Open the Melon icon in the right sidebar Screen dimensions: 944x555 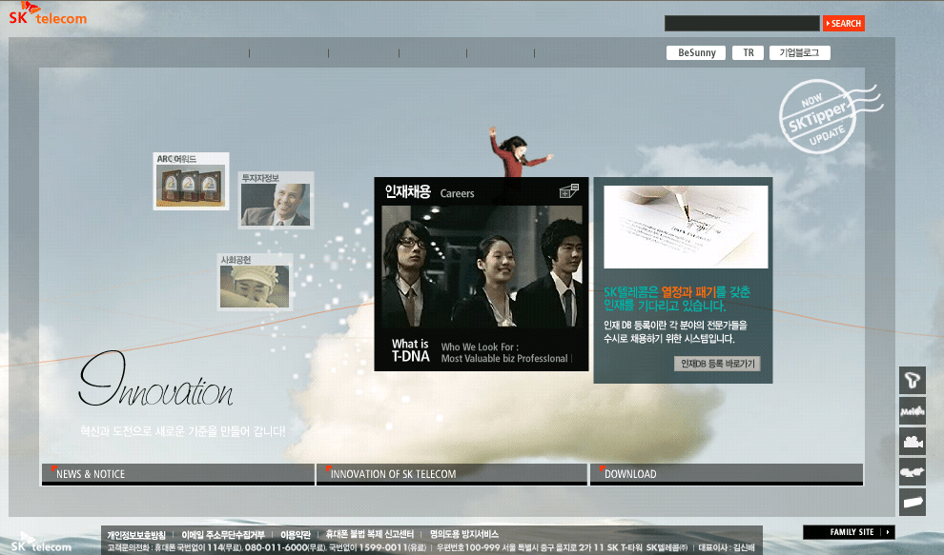tap(912, 411)
